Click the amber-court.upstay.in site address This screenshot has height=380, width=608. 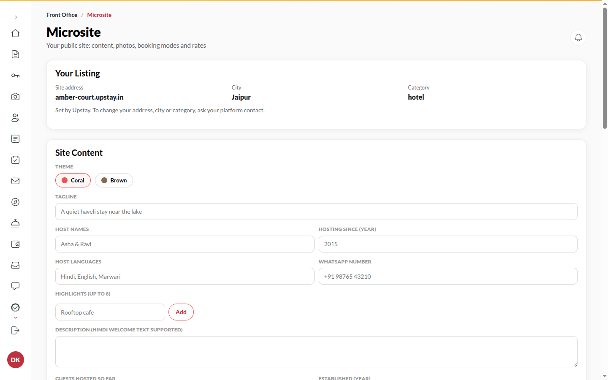pos(90,97)
